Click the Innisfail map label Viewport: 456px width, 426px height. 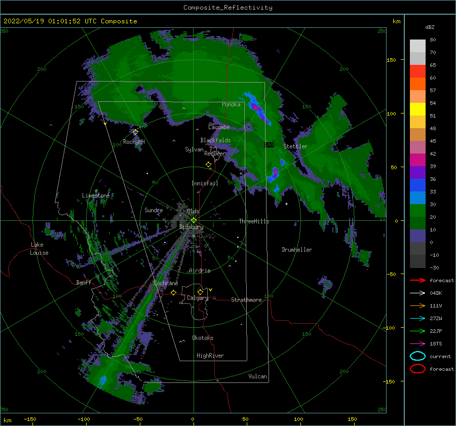pos(205,183)
